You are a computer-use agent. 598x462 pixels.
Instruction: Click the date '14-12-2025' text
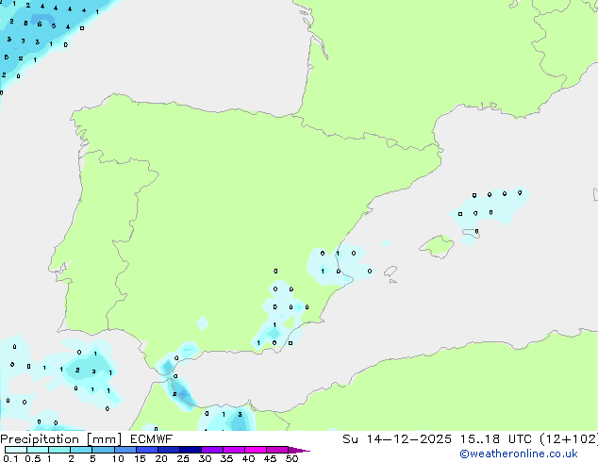(408, 439)
